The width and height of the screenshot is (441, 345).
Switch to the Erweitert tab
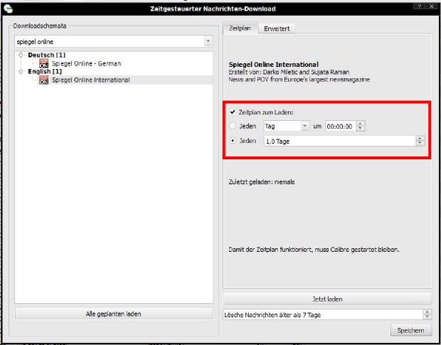(277, 28)
